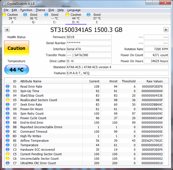Image resolution: width=173 pixels, height=170 pixels.
Task: Click the blue status orb for Power-On Hours row
Action: coord(8,109)
